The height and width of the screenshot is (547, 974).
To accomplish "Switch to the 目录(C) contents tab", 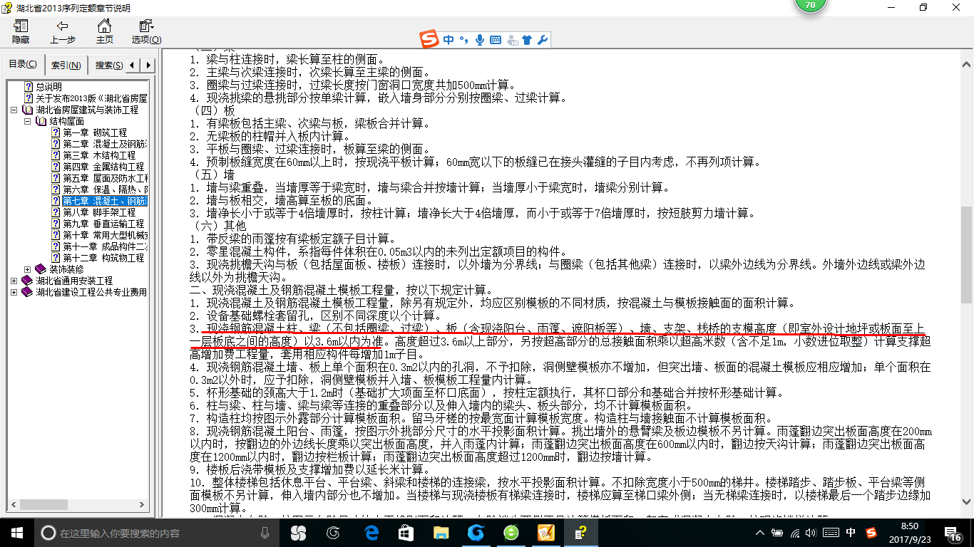I will click(24, 65).
